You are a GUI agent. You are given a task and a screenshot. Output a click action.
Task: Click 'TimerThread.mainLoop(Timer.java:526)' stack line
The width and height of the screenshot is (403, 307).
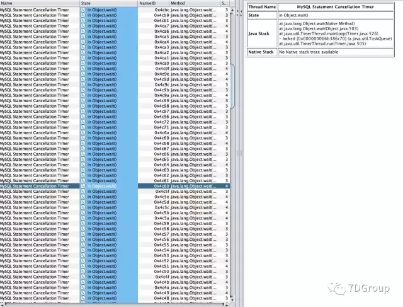(x=329, y=33)
